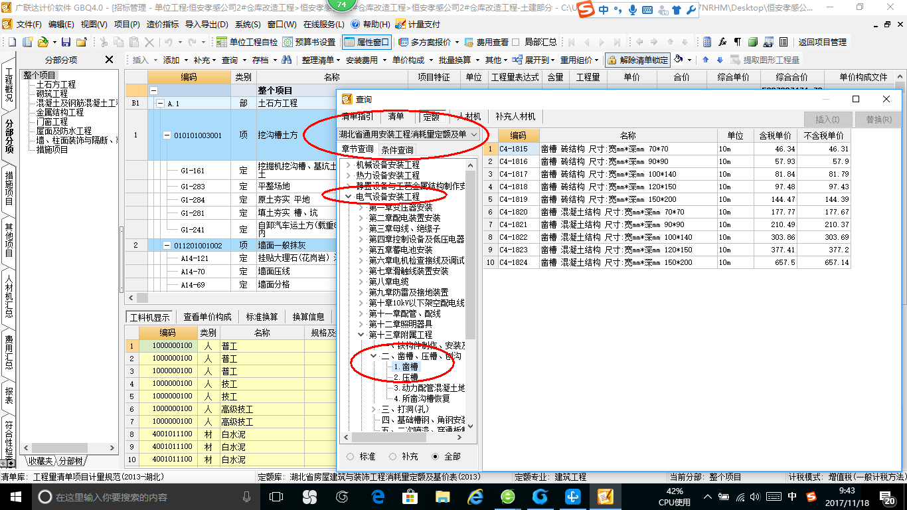Close the 分部分项 side panel with X
This screenshot has height=510, width=907.
click(x=109, y=60)
